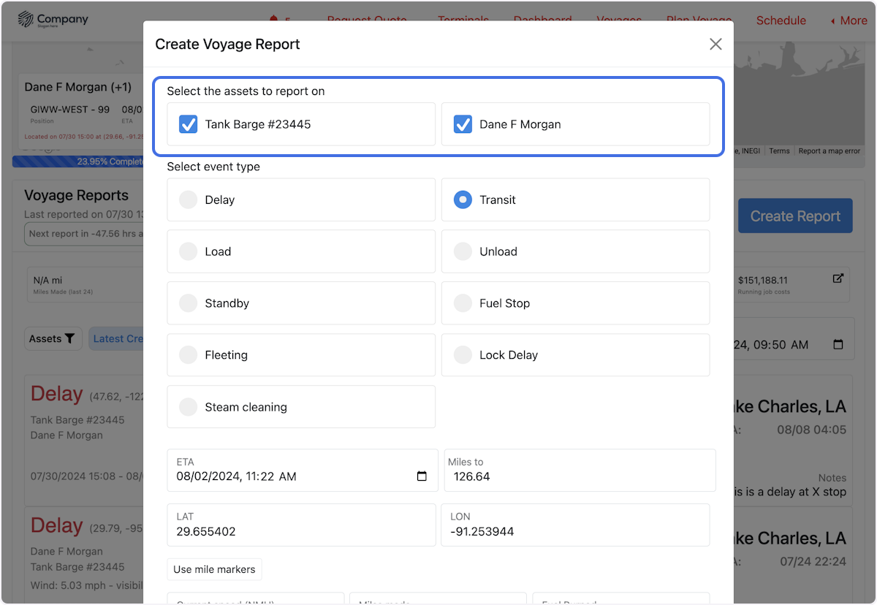This screenshot has height=605, width=877.
Task: Open the Dashboard menu item
Action: 542,20
